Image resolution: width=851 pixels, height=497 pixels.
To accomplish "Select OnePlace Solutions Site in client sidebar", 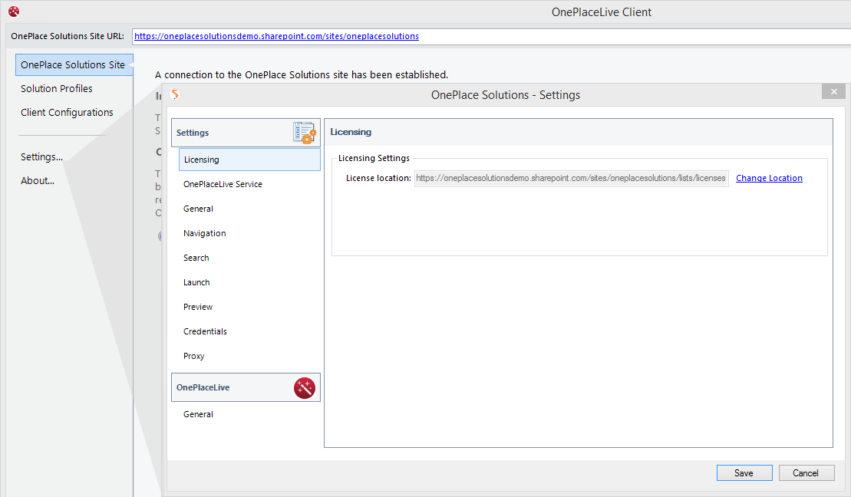I will point(74,64).
